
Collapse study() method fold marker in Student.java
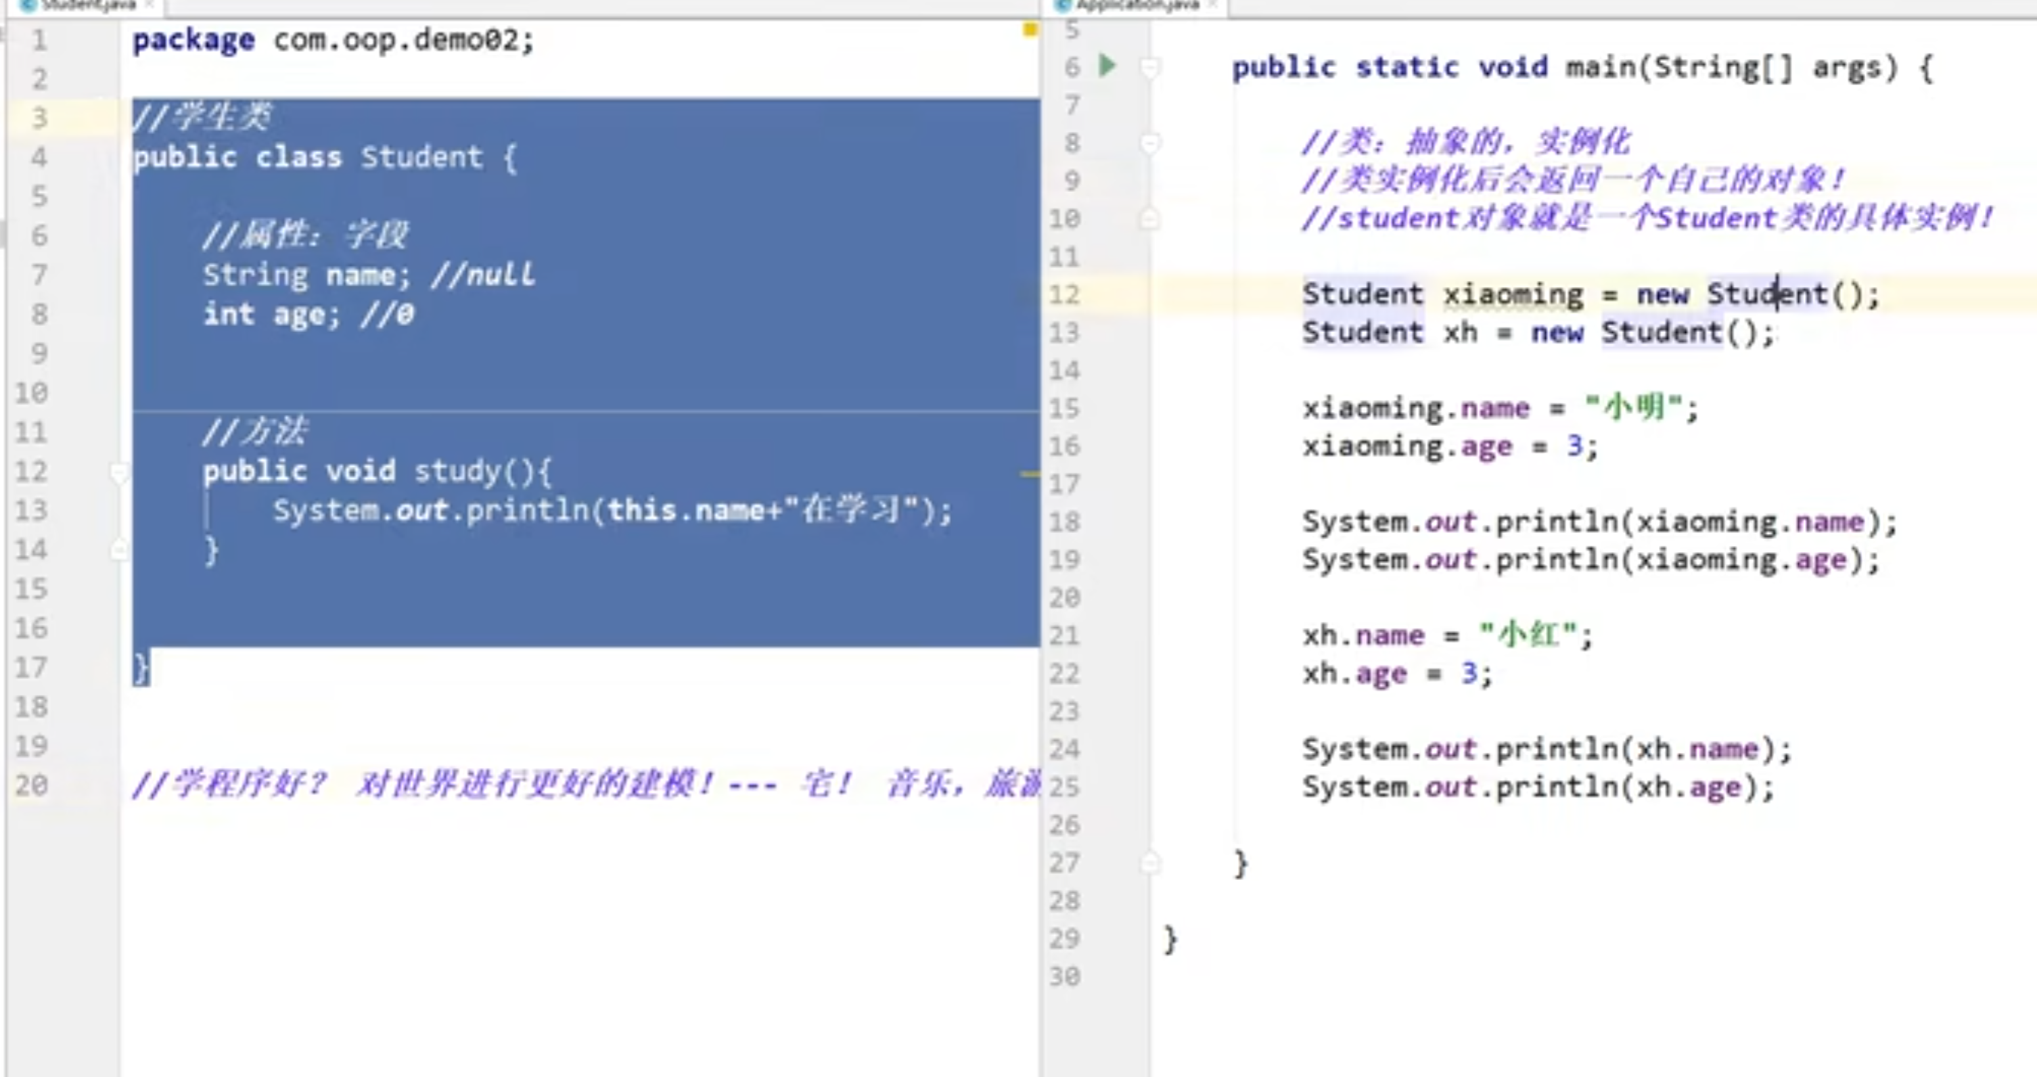coord(118,472)
